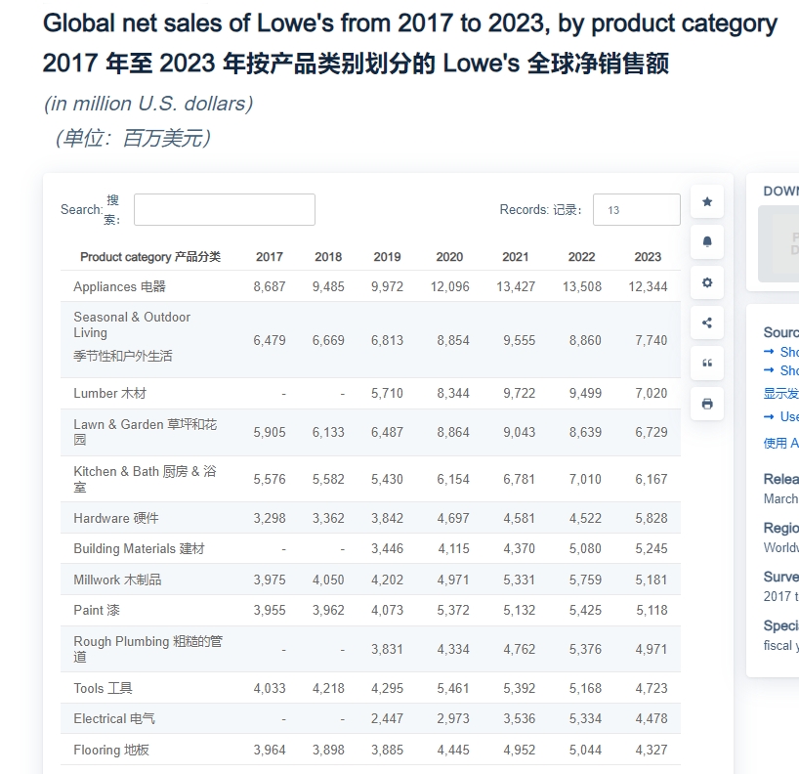
Task: Click second arrow link under Source
Action: click(x=783, y=370)
